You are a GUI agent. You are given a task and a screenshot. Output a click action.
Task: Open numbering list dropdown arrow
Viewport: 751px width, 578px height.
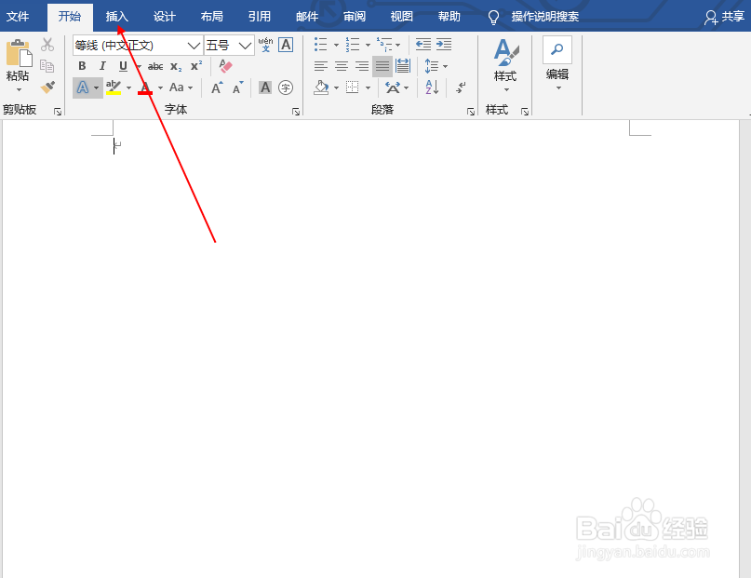click(x=368, y=45)
